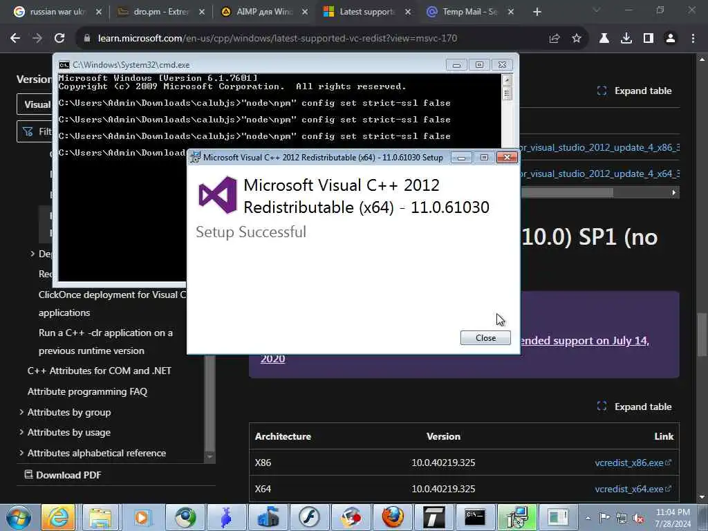Launch Internet Explorer from the taskbar
Viewport: 708px width, 531px height.
click(58, 517)
